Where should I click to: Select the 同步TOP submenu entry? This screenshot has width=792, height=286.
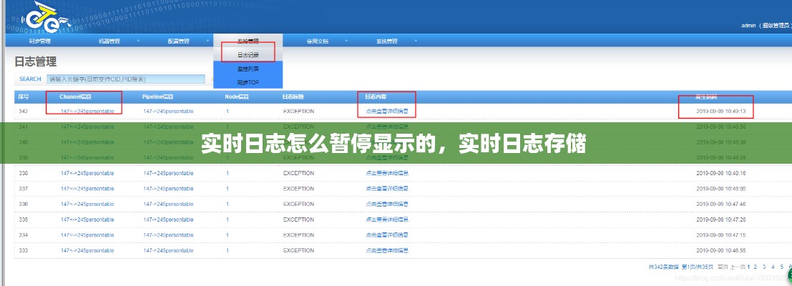pyautogui.click(x=248, y=82)
